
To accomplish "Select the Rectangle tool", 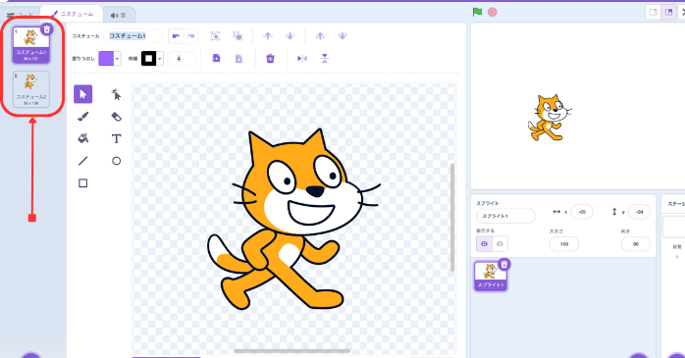I will 83,183.
